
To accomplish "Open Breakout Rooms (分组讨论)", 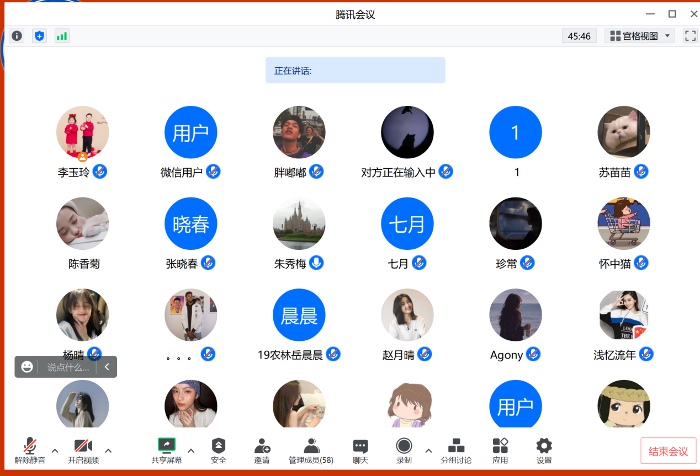I will (456, 451).
